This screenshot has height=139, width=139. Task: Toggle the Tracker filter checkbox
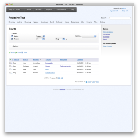tap(12, 39)
